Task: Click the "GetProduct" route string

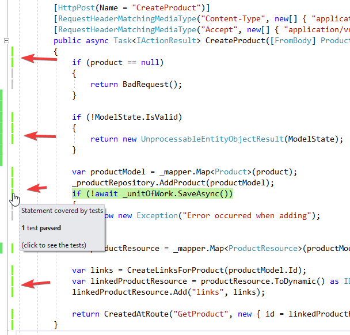Action: point(201,314)
